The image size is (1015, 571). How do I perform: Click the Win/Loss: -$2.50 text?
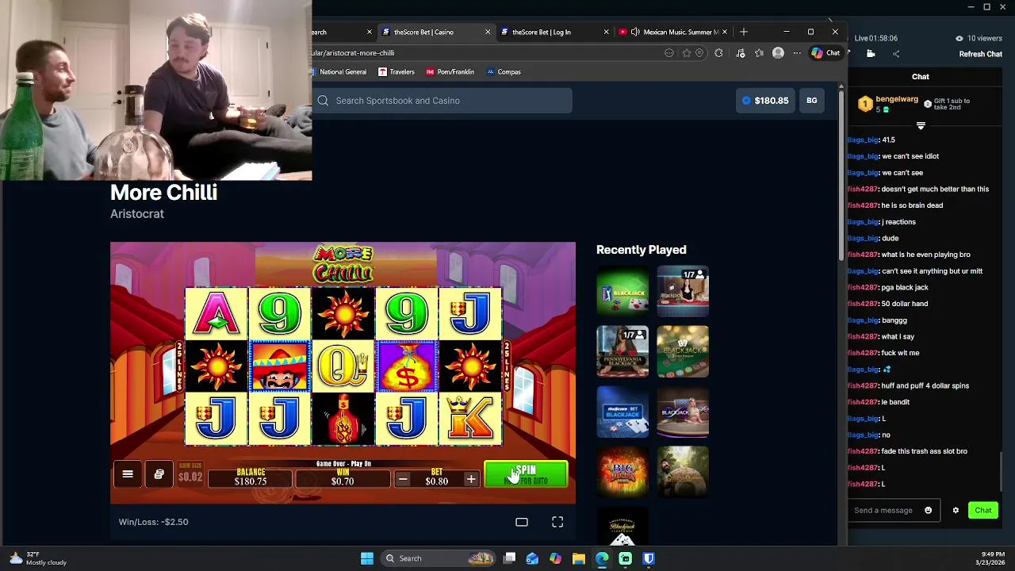pos(153,522)
